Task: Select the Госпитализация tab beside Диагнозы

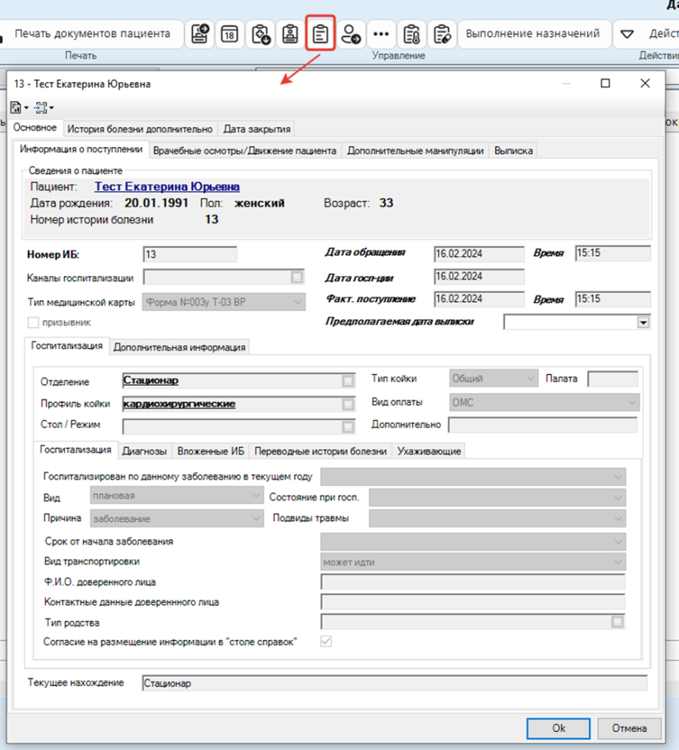Action: (x=75, y=450)
